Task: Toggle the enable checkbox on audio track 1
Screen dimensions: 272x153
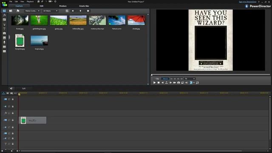Action: pyautogui.click(x=9, y=106)
